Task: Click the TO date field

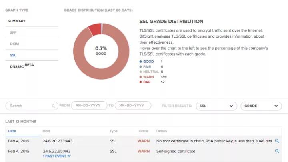Action: [x=133, y=106]
